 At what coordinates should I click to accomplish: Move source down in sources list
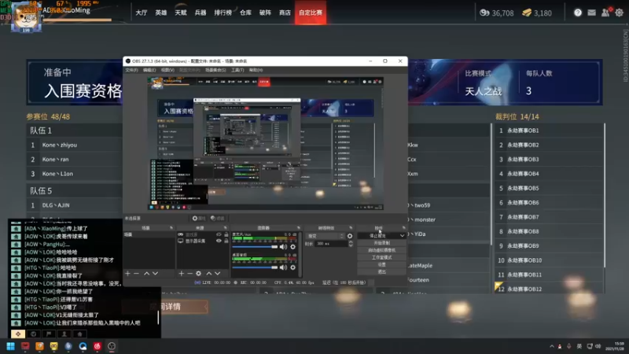(x=218, y=273)
